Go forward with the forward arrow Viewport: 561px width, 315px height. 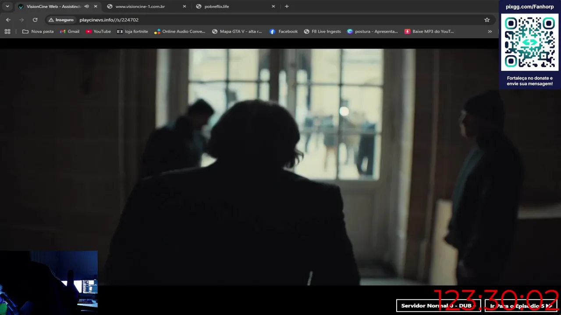pyautogui.click(x=21, y=20)
